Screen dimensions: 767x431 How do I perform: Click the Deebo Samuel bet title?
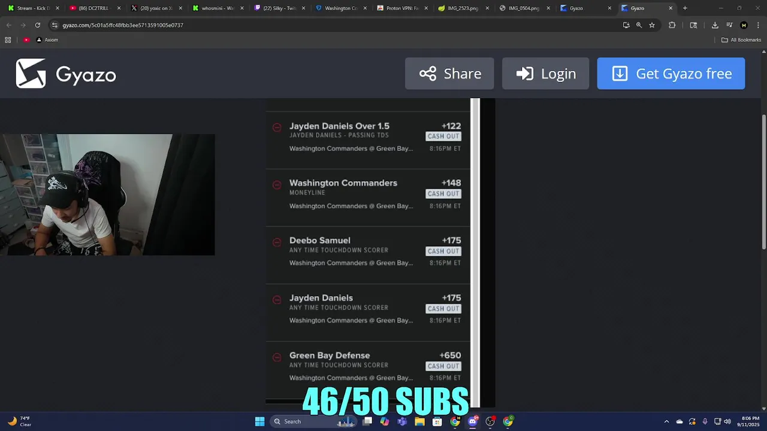tap(320, 241)
